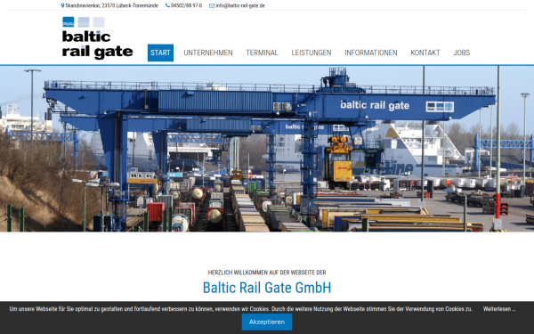This screenshot has height=334, width=534.
Task: Open the UNTERNEHMEN menu
Action: 208,53
